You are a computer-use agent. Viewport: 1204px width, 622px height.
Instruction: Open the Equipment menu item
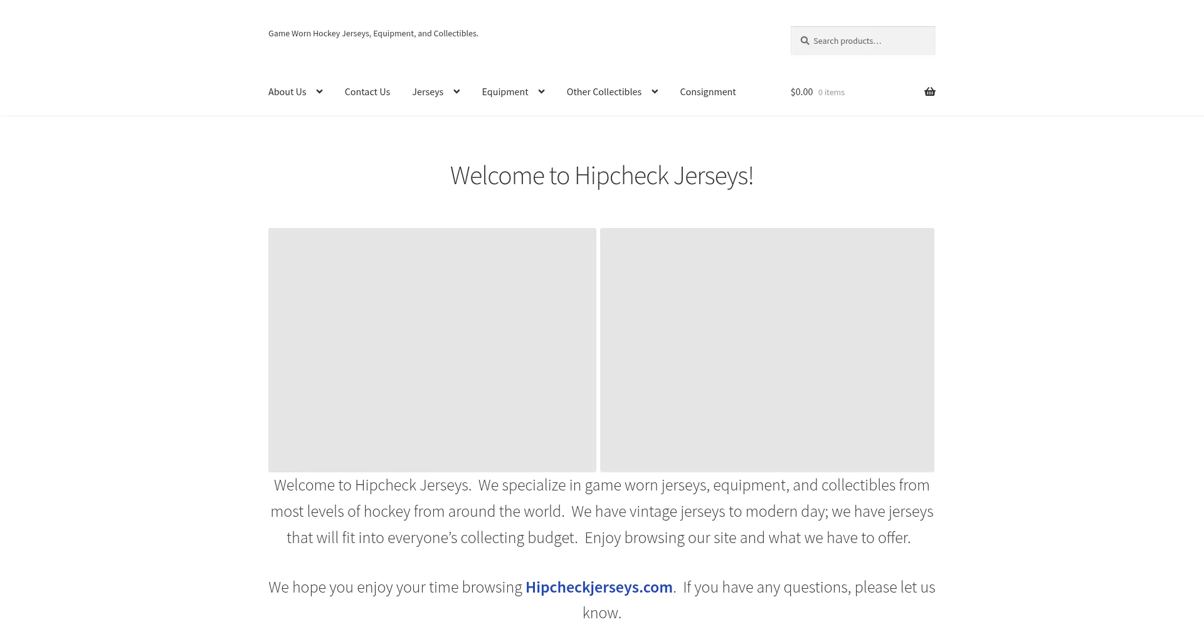(505, 91)
